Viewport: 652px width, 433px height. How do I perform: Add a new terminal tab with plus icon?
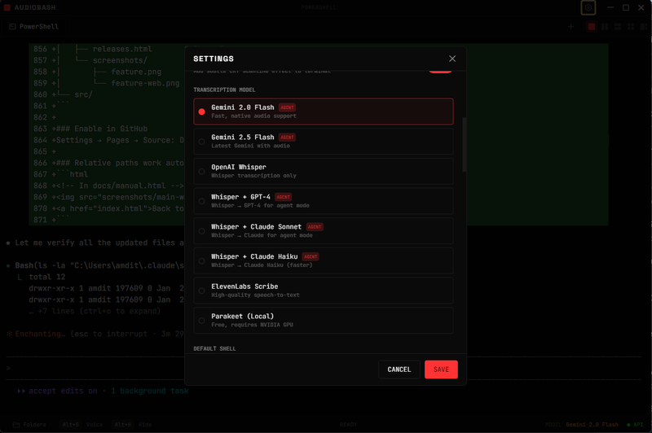coord(570,27)
